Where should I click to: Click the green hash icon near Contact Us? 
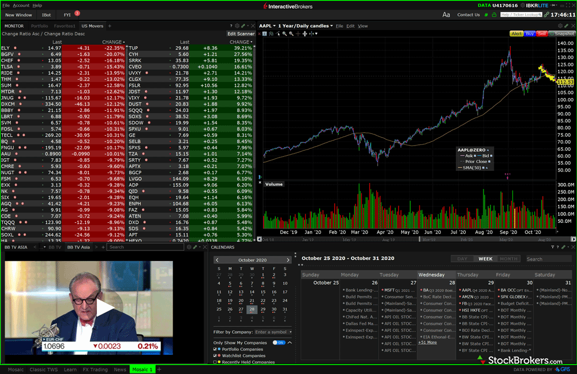pyautogui.click(x=486, y=15)
